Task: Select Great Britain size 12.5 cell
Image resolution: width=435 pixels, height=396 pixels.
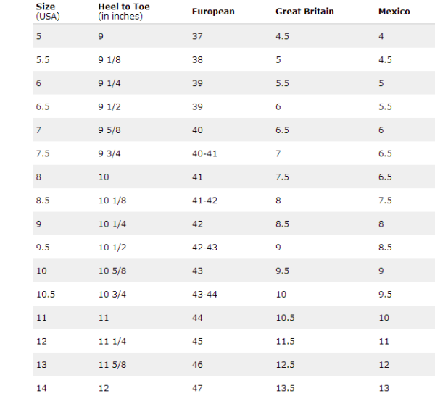Action: point(285,365)
